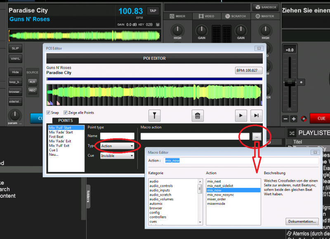Image resolution: width=330 pixels, height=239 pixels.
Task: Uncheck Zeige alle Points checkbox
Action: tap(65, 112)
